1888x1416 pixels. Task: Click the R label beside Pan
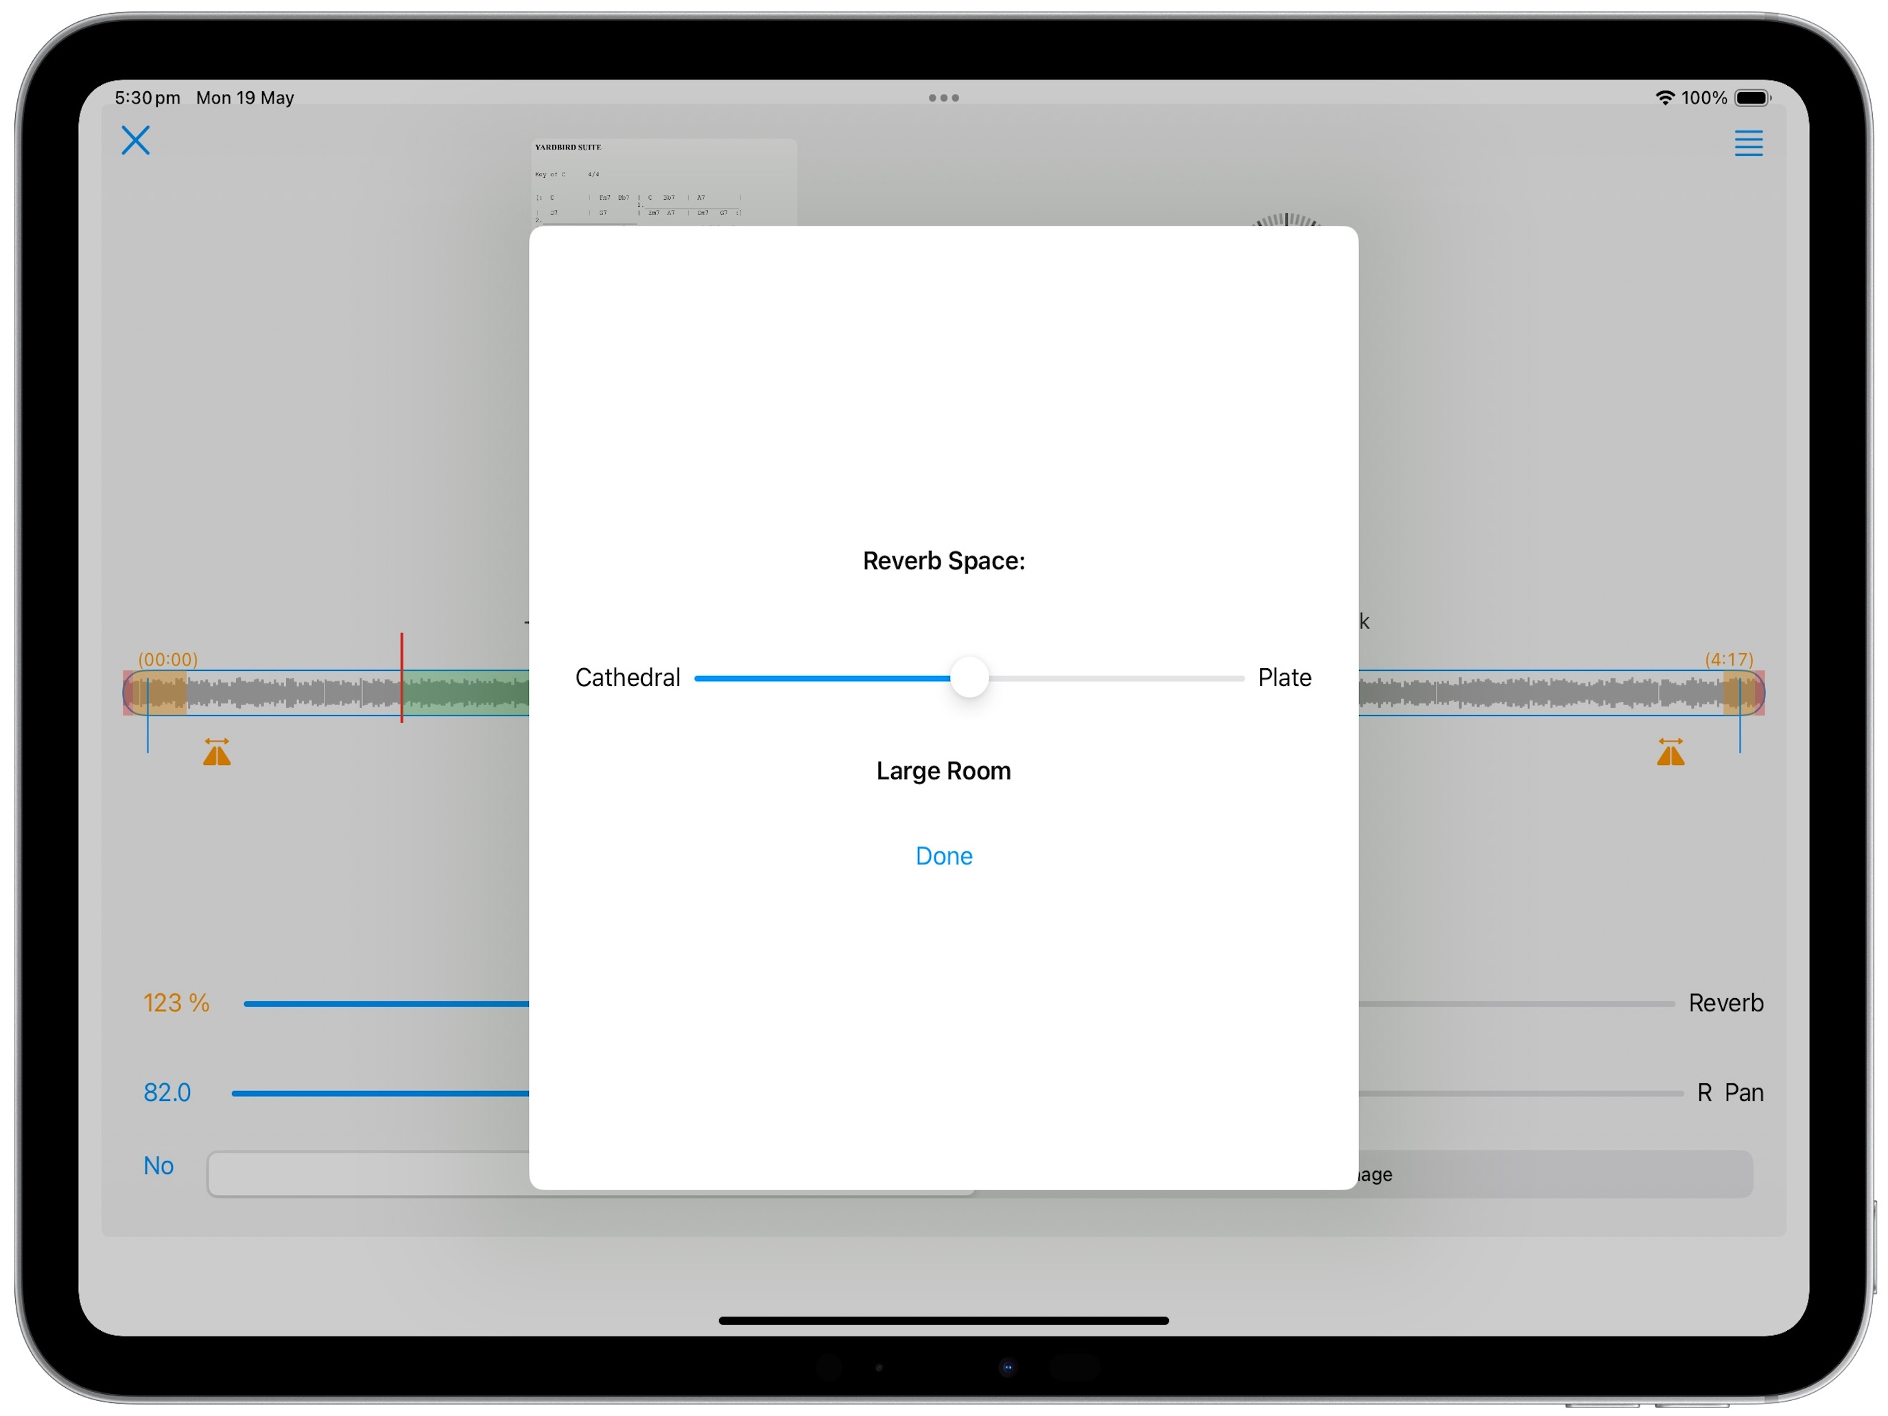coord(1705,1092)
